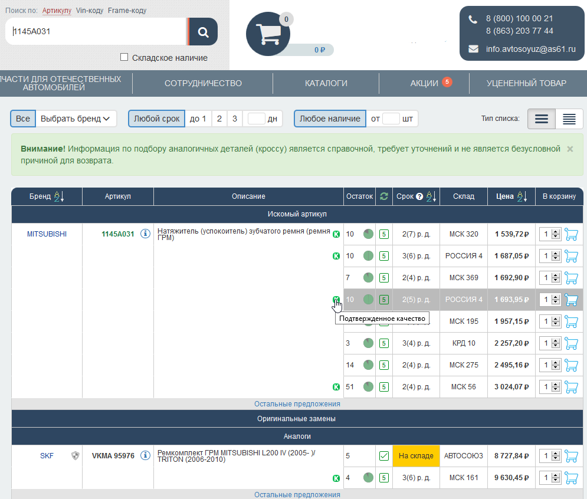587x499 pixels.
Task: Click the article search input field
Action: pyautogui.click(x=94, y=32)
